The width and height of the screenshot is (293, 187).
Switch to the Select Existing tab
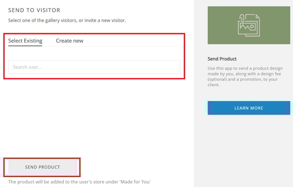pos(25,41)
